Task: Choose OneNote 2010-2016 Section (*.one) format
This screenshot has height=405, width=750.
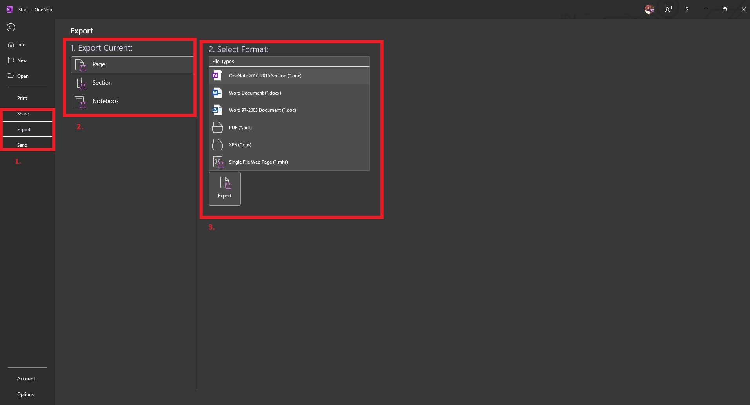Action: (289, 75)
